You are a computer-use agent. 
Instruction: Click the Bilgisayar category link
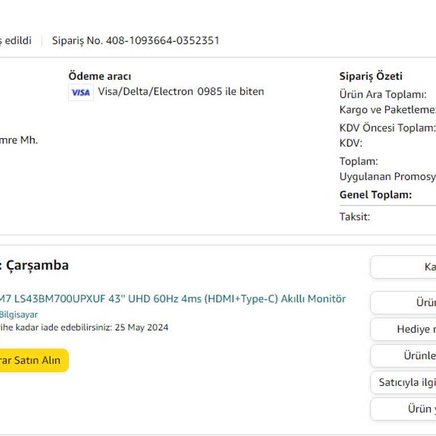click(x=19, y=315)
